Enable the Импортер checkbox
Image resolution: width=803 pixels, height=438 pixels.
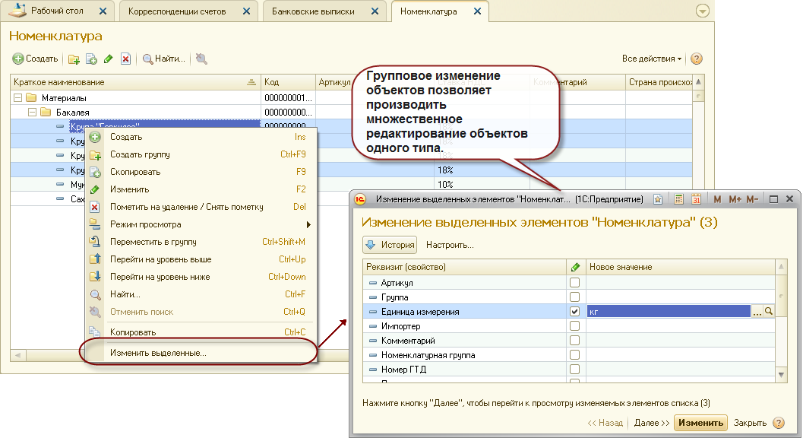pyautogui.click(x=575, y=326)
